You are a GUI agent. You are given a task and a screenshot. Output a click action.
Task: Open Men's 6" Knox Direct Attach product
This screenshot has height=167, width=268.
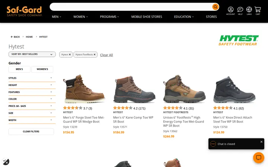tap(233, 119)
